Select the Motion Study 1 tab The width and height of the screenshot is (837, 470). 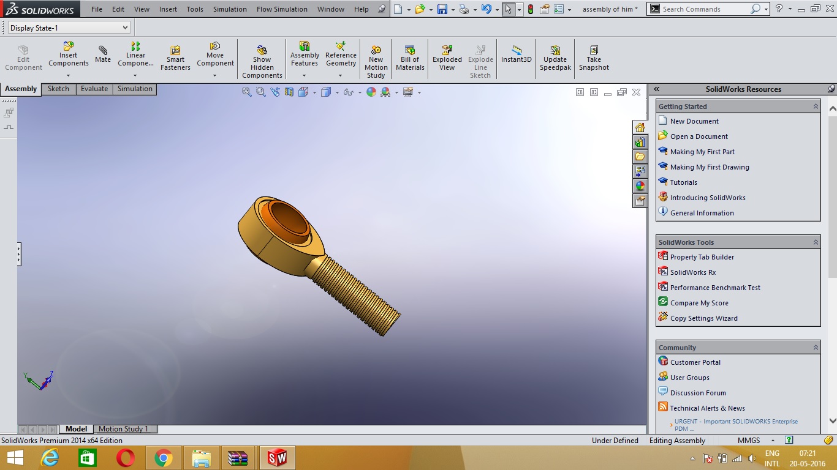tap(125, 429)
